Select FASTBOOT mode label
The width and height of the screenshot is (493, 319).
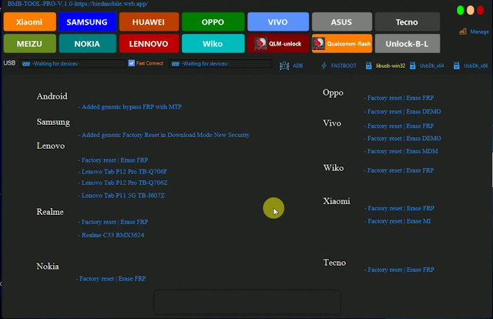coord(344,65)
